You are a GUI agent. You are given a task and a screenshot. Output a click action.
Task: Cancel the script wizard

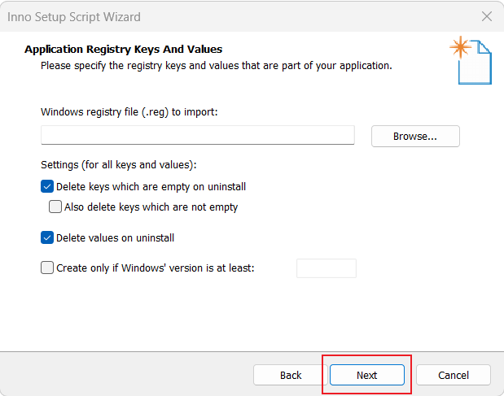tap(454, 375)
